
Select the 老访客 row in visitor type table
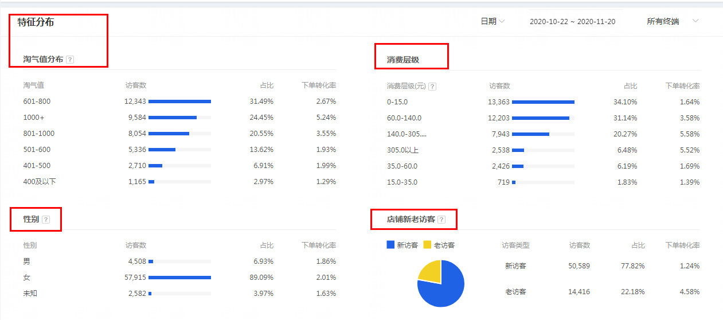(515, 292)
